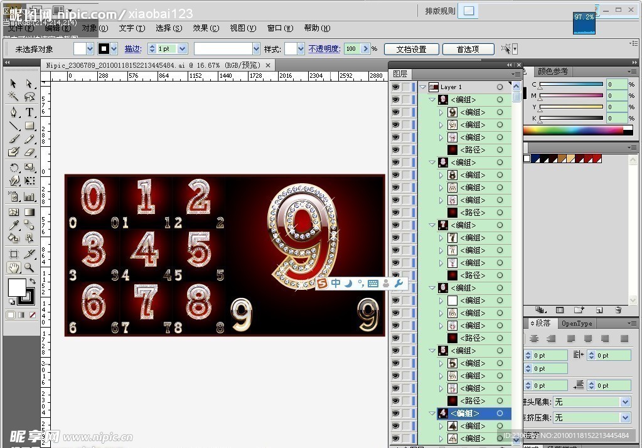Toggle visibility of the highlighted 编组 layer

(395, 413)
